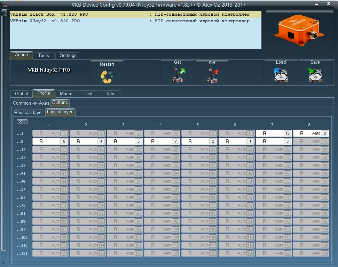Click the ...105 row label
The width and height of the screenshot is (338, 267).
pos(22,237)
